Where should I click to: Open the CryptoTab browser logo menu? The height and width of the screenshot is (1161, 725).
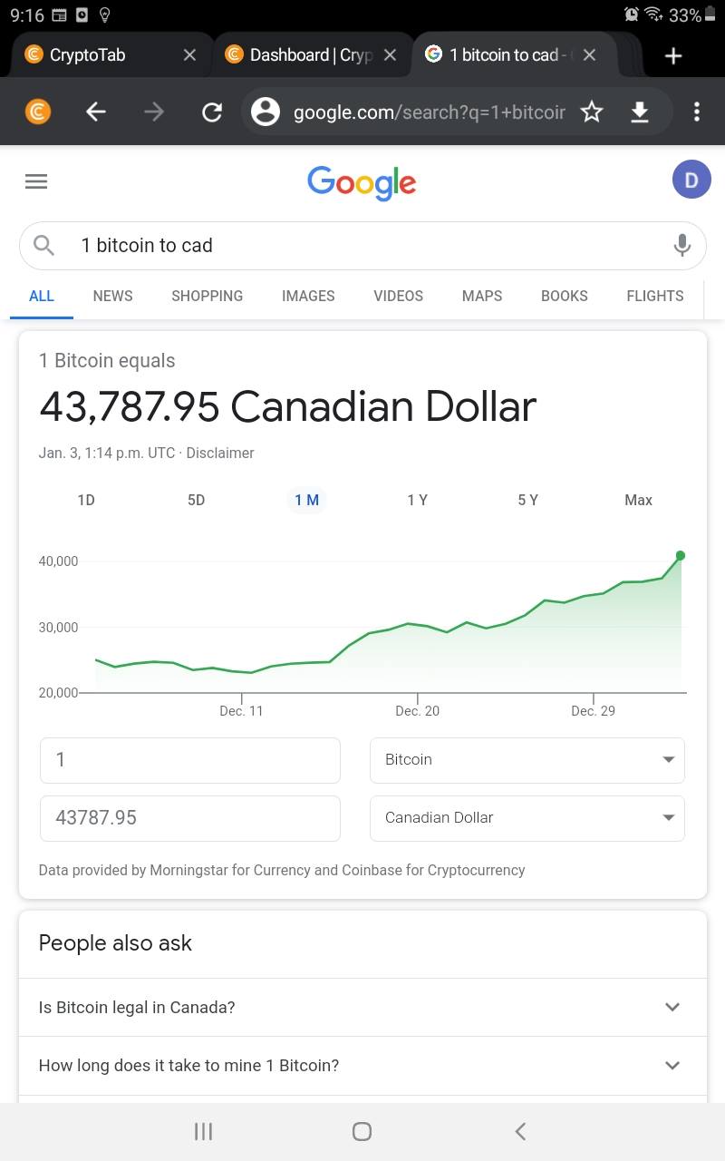(x=37, y=112)
